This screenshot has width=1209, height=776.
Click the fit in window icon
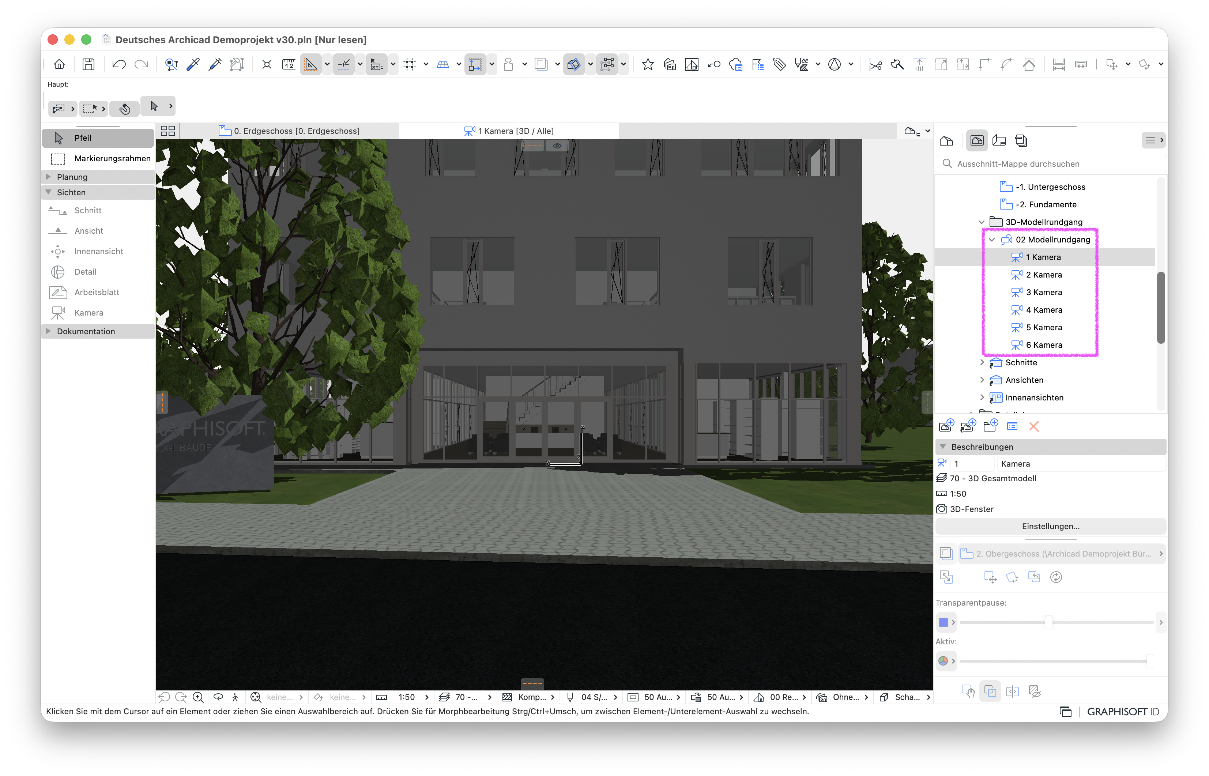coord(256,697)
